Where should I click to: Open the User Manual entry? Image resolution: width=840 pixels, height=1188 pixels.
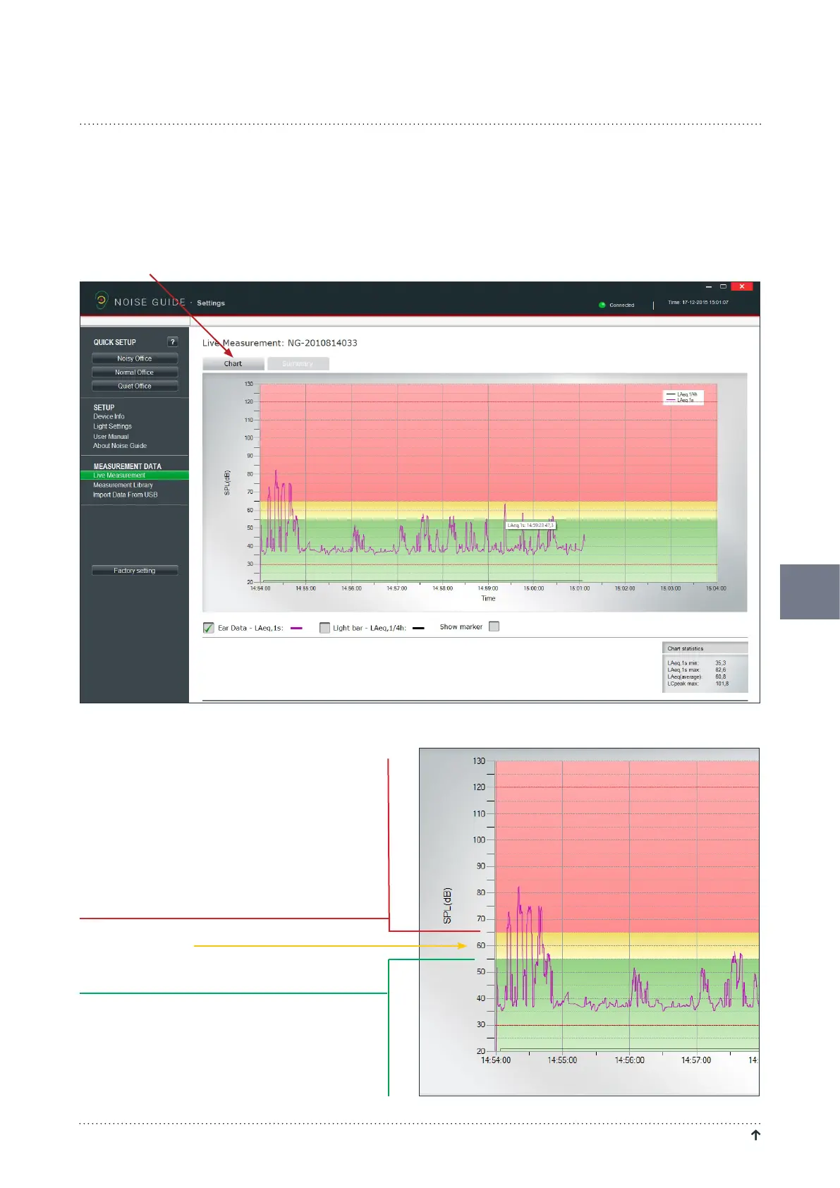tap(111, 437)
